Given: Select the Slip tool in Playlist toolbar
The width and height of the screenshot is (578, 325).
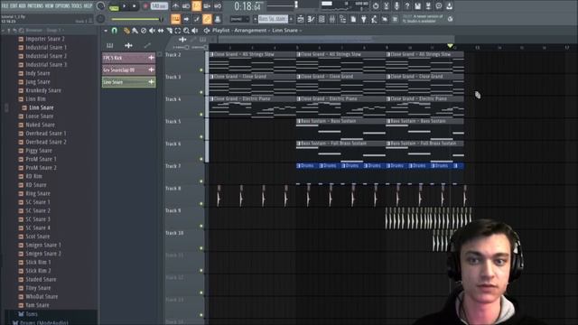Looking at the screenshot, I should (x=161, y=31).
